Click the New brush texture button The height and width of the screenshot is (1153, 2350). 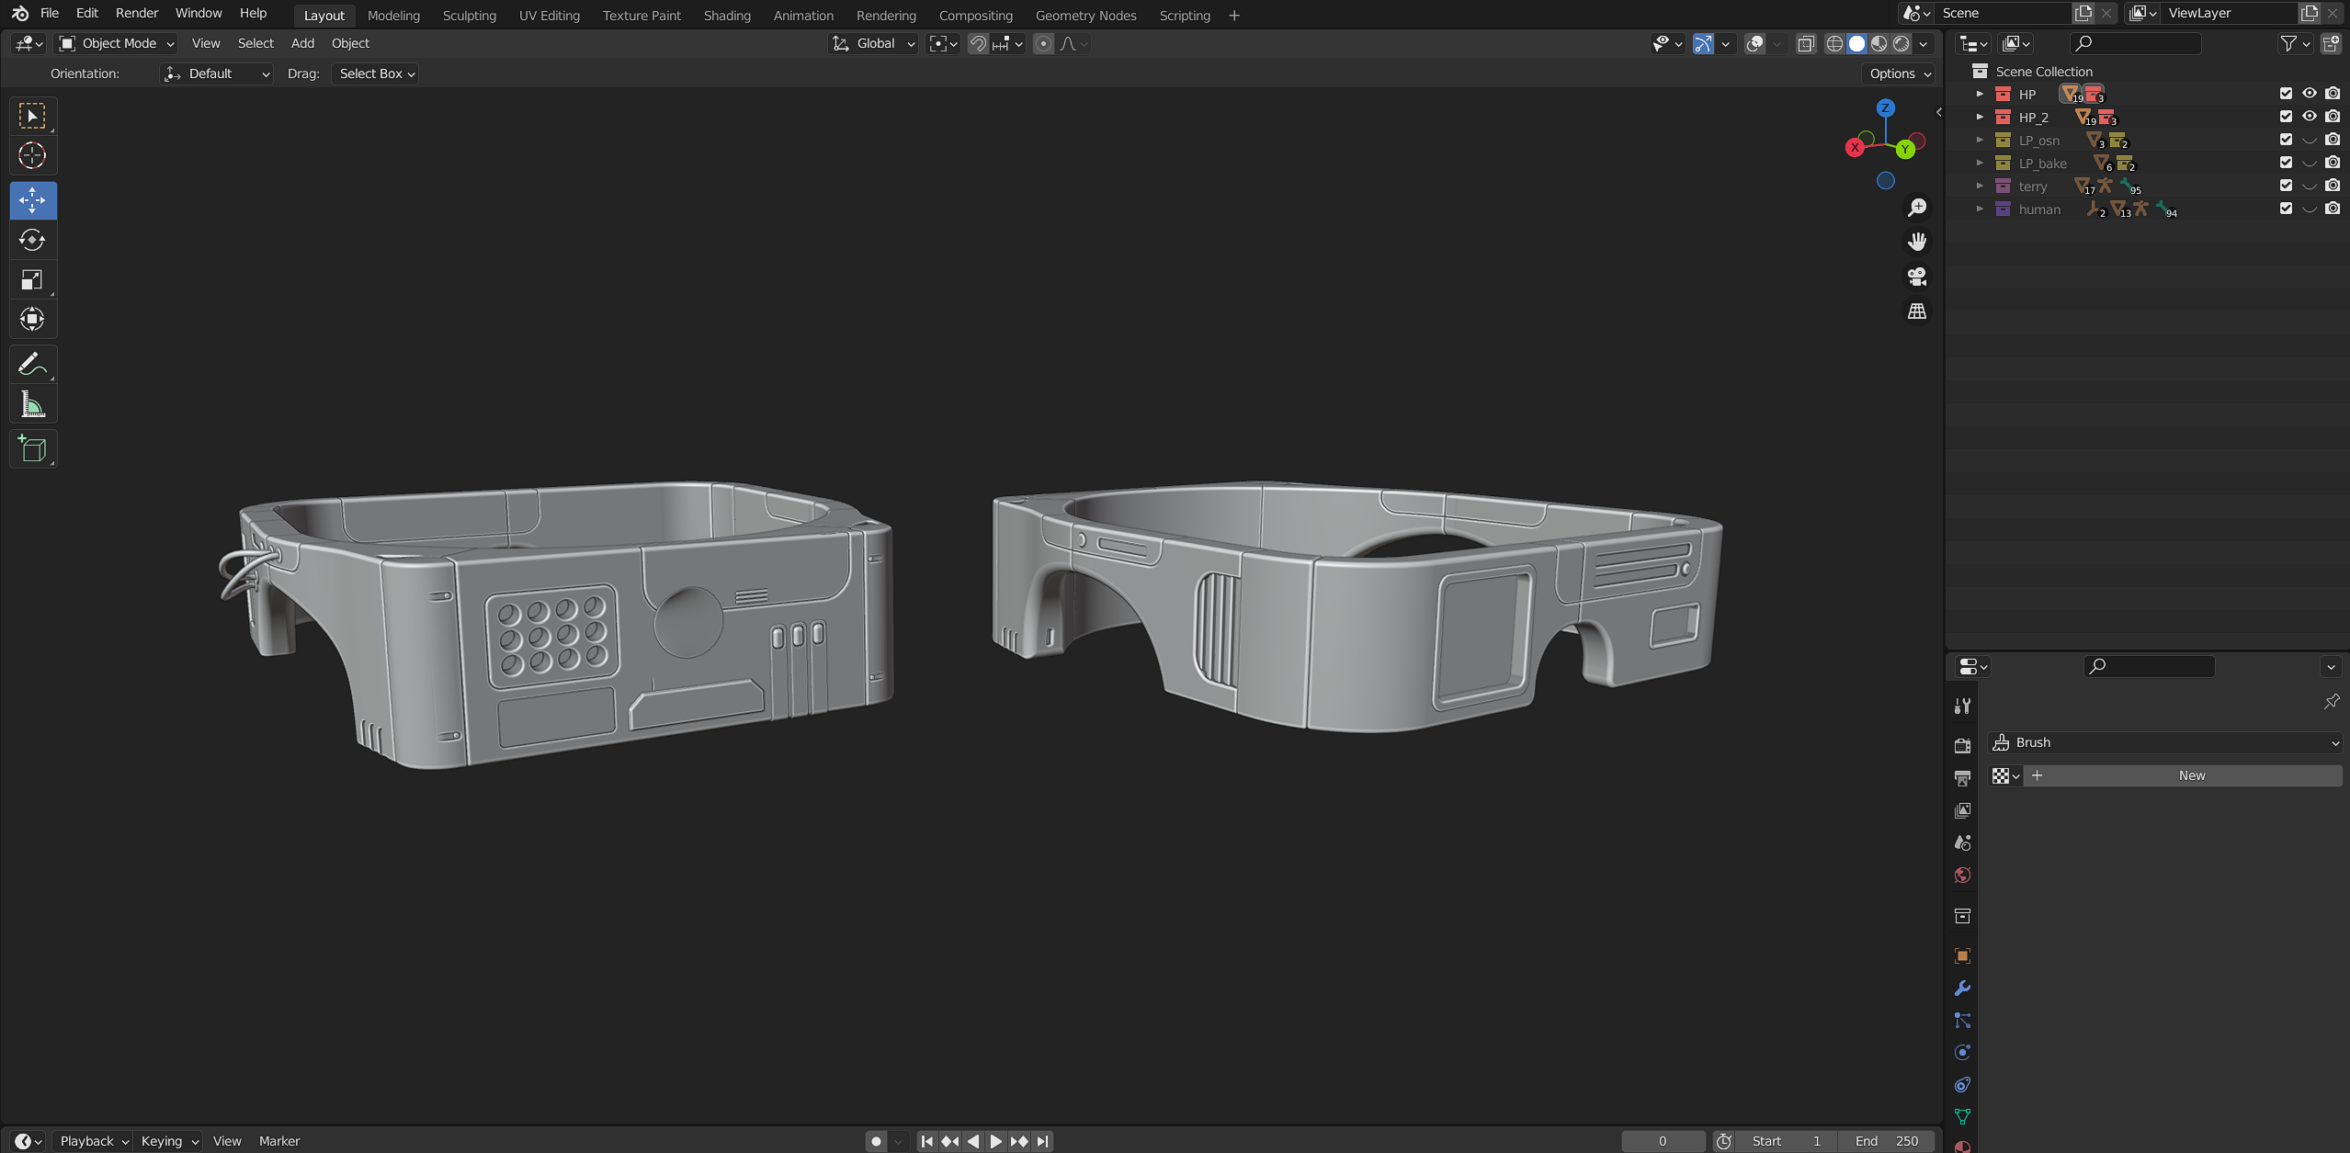2191,775
